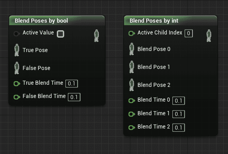Click the Active Value boolean pin
228x154 pixels.
[17, 33]
